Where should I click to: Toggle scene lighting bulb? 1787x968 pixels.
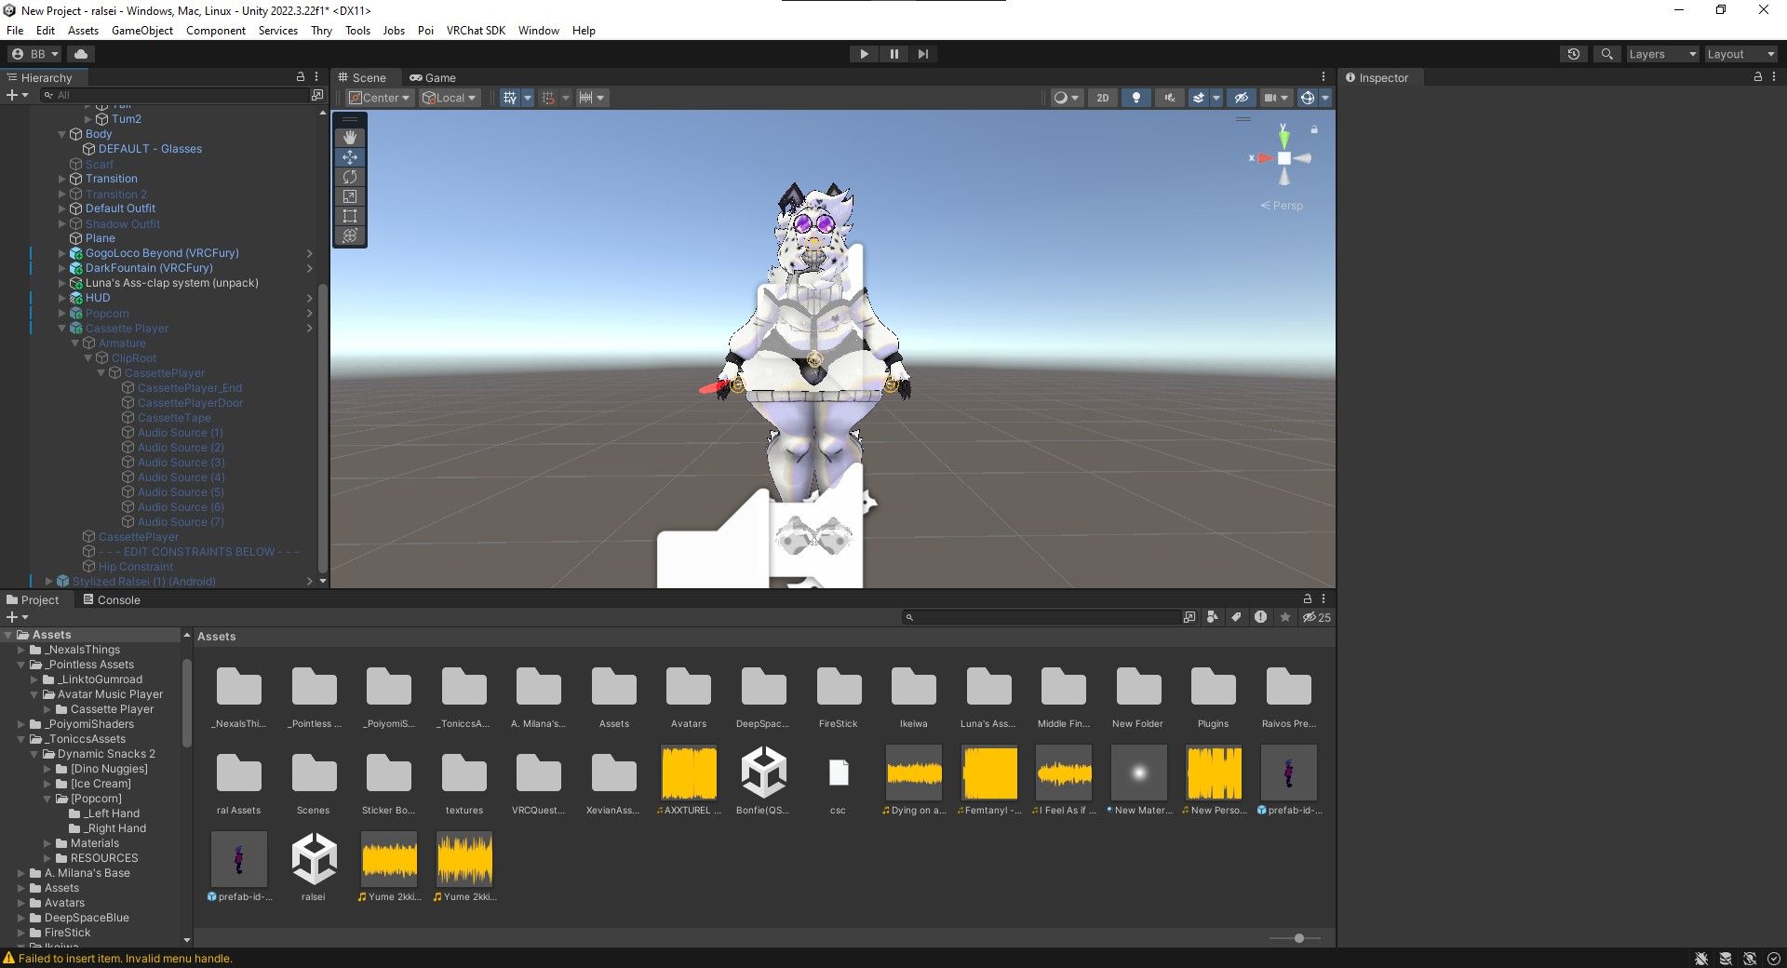click(1135, 98)
